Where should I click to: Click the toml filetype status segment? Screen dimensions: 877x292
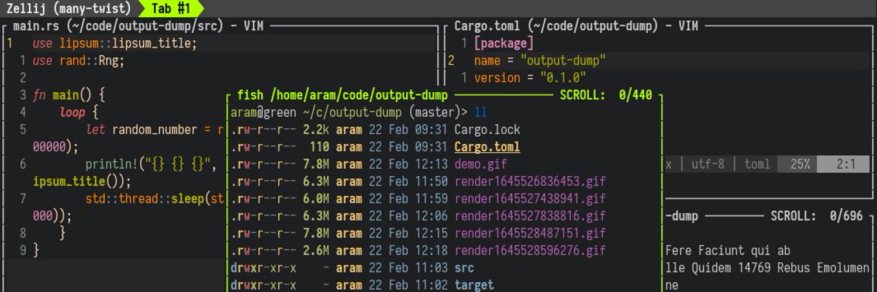(757, 164)
